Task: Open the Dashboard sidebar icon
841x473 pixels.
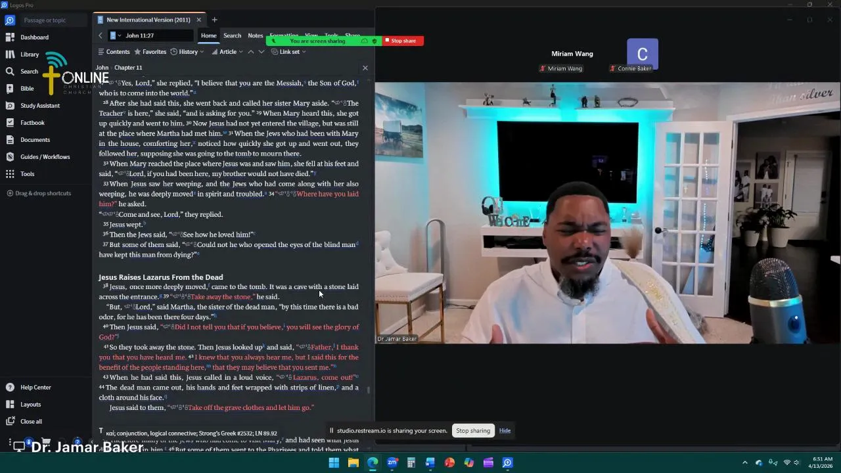Action: coord(10,37)
